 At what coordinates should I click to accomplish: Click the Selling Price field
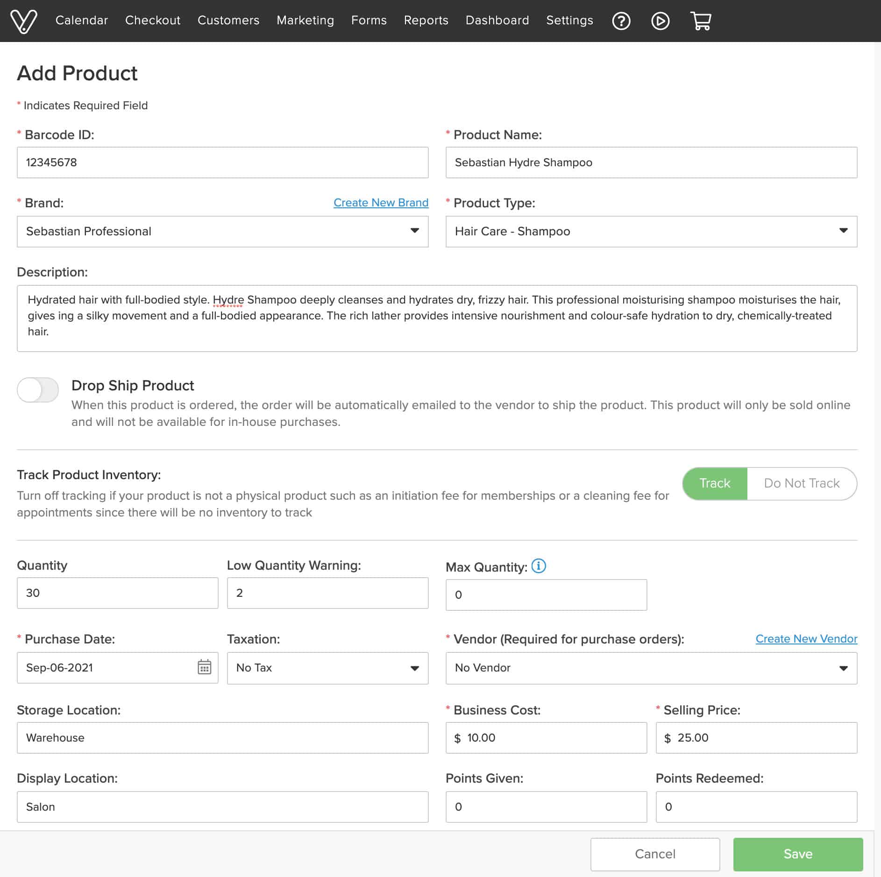(x=756, y=738)
